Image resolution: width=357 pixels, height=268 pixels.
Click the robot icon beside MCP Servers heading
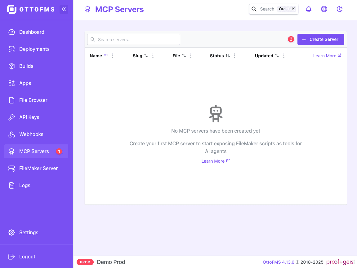coord(88,9)
